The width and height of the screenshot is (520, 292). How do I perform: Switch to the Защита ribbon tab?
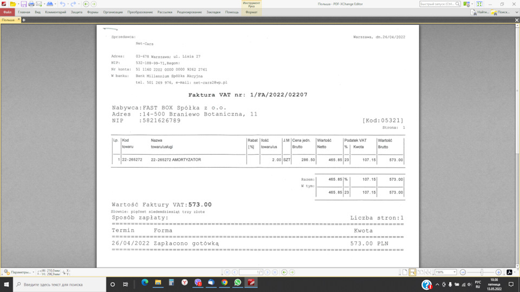pos(76,12)
